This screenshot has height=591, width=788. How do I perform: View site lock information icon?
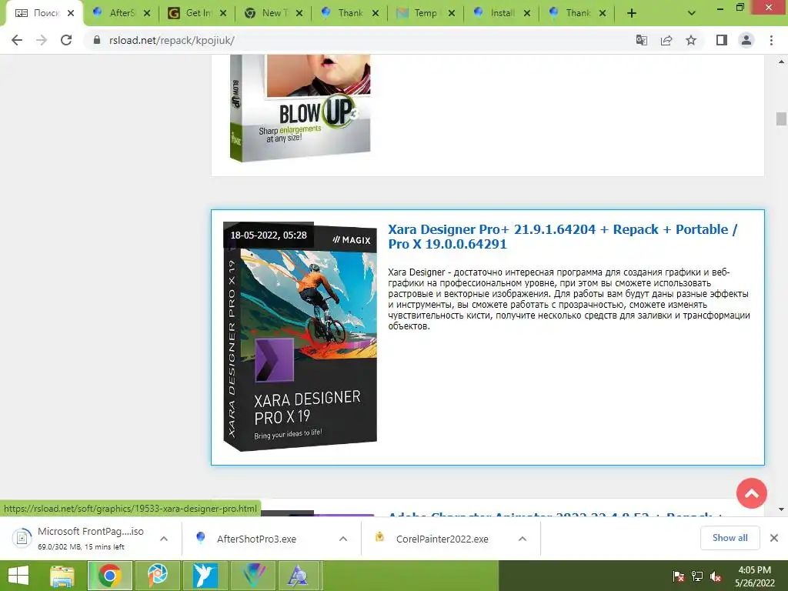coord(97,40)
